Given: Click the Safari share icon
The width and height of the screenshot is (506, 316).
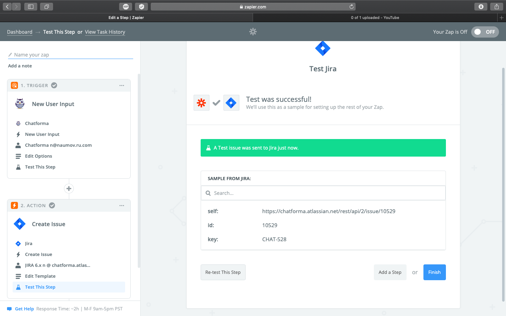Looking at the screenshot, I should click(497, 7).
